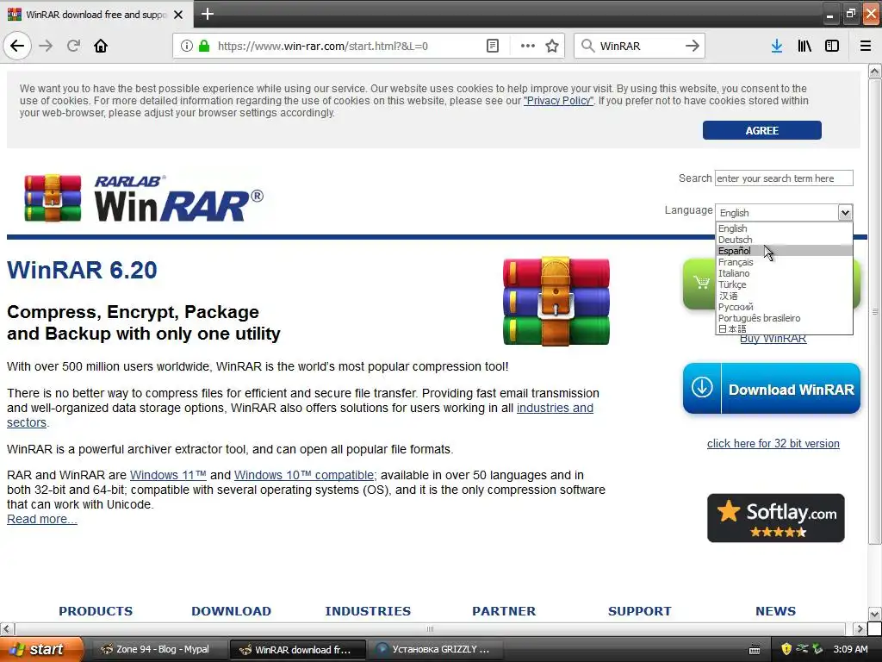Open a new tab with plus button
This screenshot has width=882, height=662.
(208, 14)
